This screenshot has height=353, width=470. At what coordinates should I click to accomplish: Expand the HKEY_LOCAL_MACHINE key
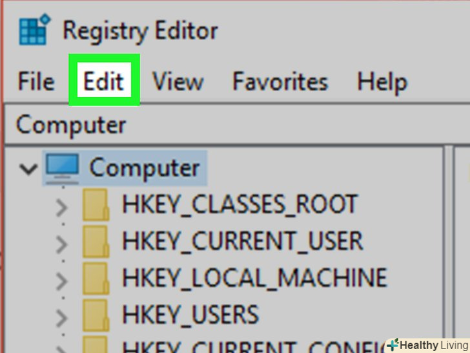(61, 282)
